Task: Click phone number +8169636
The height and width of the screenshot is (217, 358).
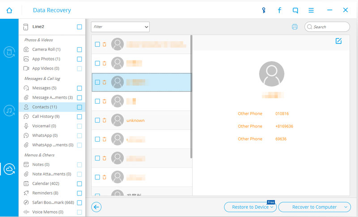Action: tap(284, 126)
